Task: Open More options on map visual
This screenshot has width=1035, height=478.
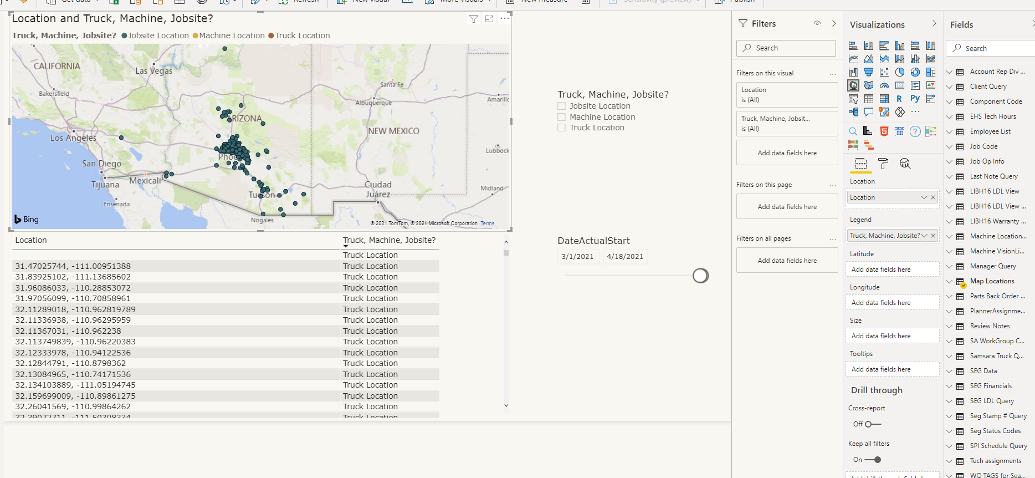Action: [x=504, y=18]
